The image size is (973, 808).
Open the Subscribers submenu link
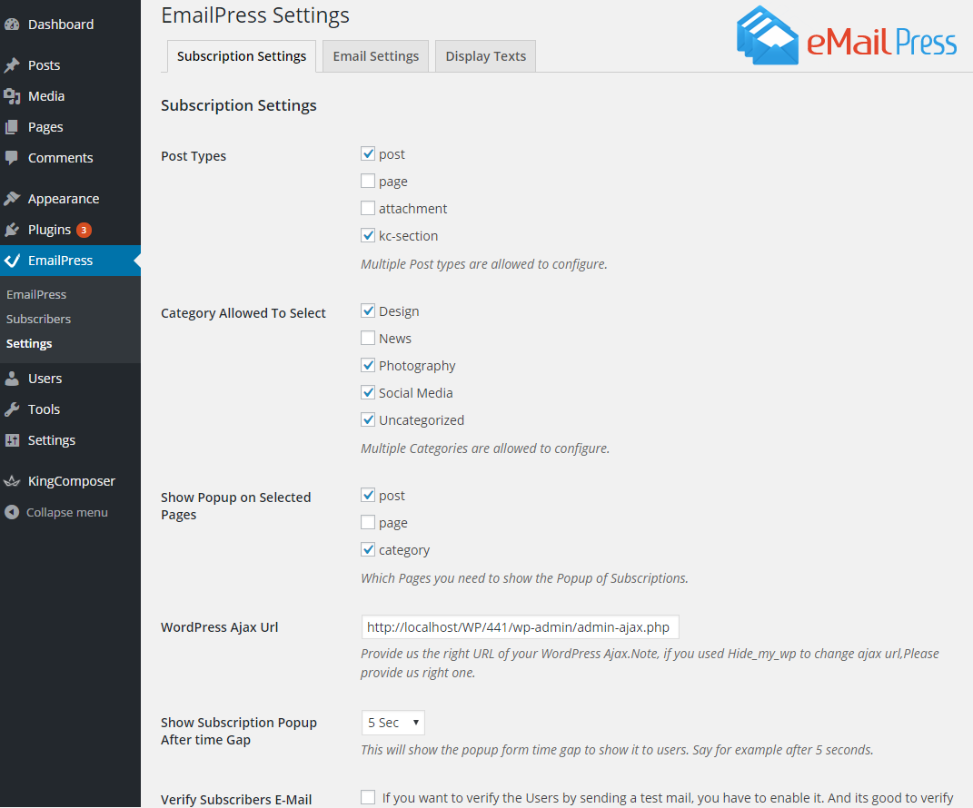pos(38,320)
